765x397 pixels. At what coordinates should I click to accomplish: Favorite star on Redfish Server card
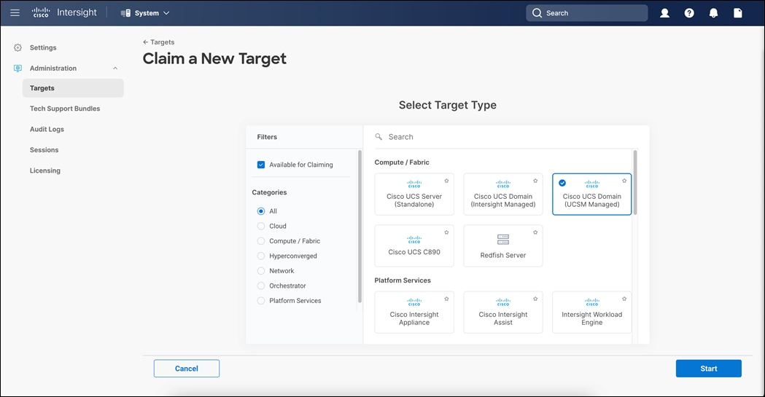pyautogui.click(x=535, y=232)
